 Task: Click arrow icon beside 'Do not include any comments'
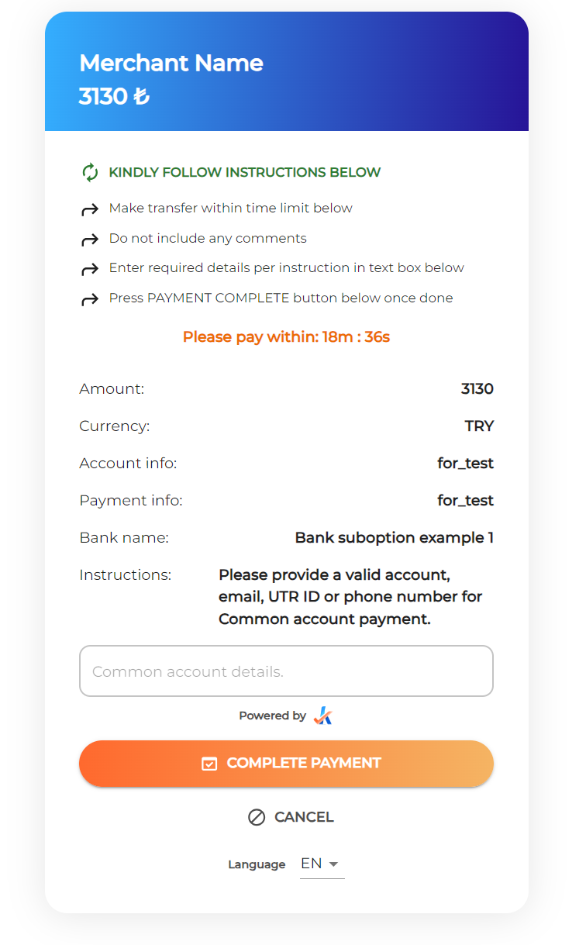[90, 240]
